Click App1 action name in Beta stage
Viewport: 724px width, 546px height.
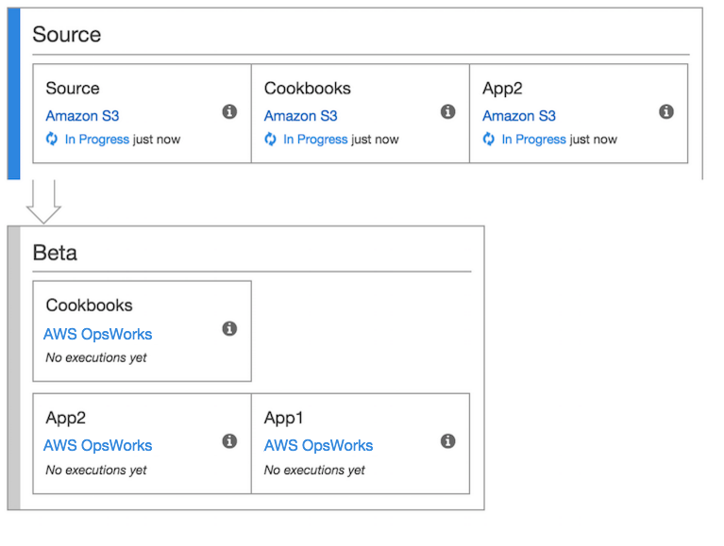tap(283, 419)
